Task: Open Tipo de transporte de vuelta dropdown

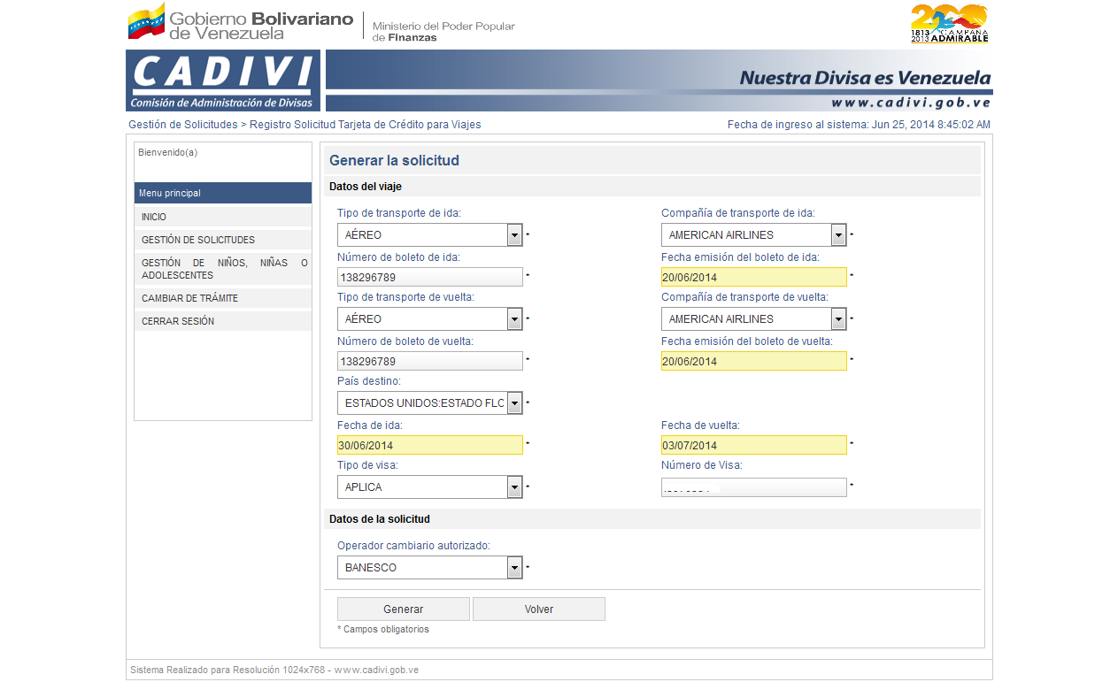Action: (x=430, y=318)
